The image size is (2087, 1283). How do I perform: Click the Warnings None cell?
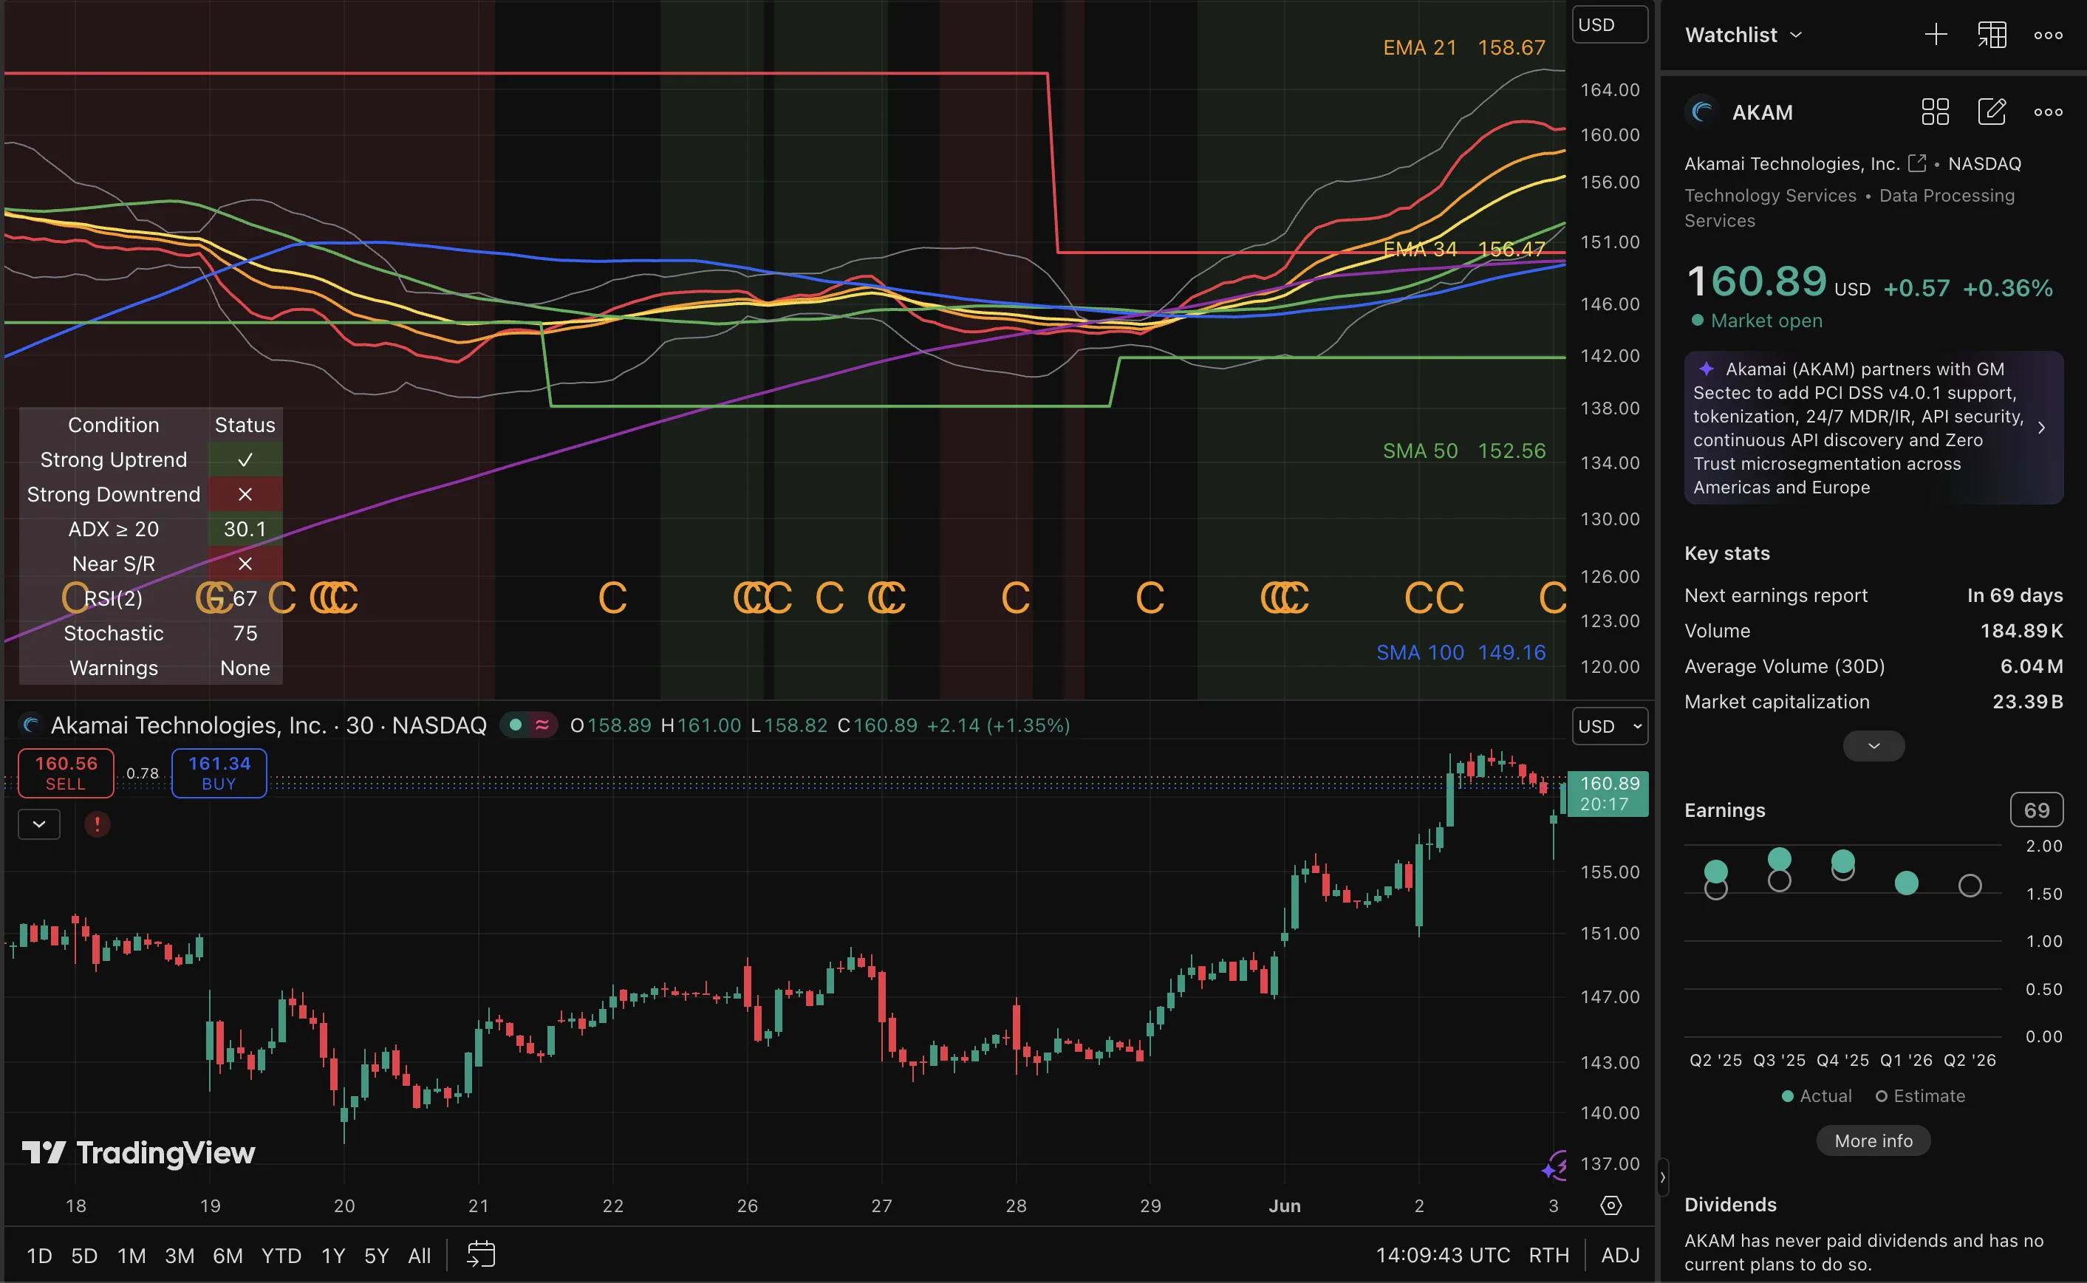(245, 668)
